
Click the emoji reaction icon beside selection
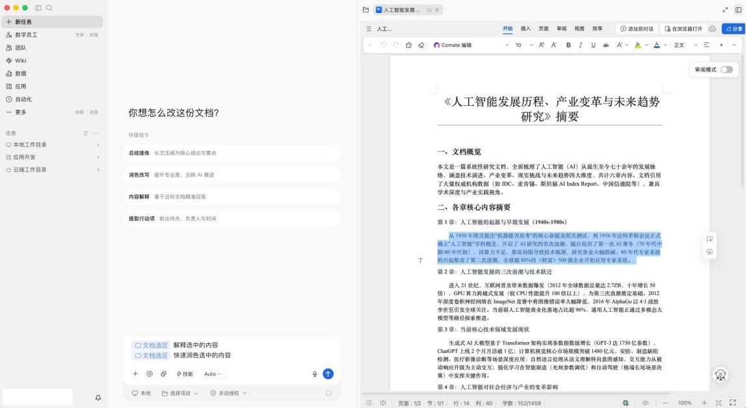pyautogui.click(x=710, y=251)
